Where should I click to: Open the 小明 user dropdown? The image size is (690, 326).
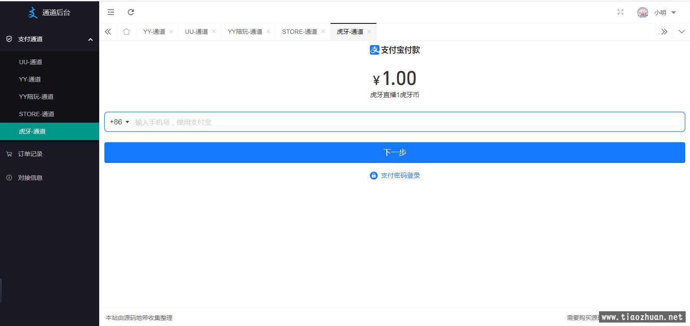[664, 13]
